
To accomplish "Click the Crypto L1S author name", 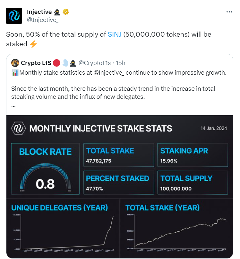I will point(34,62).
